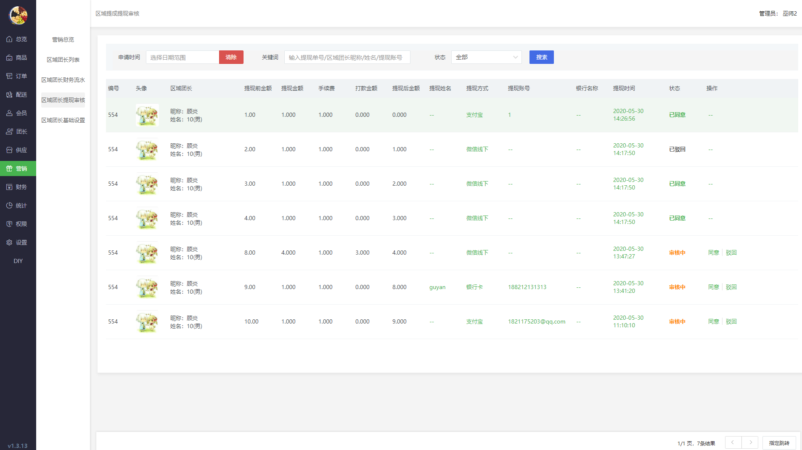The width and height of the screenshot is (802, 450).
Task: Click the home icon for 总览
Action: point(9,39)
